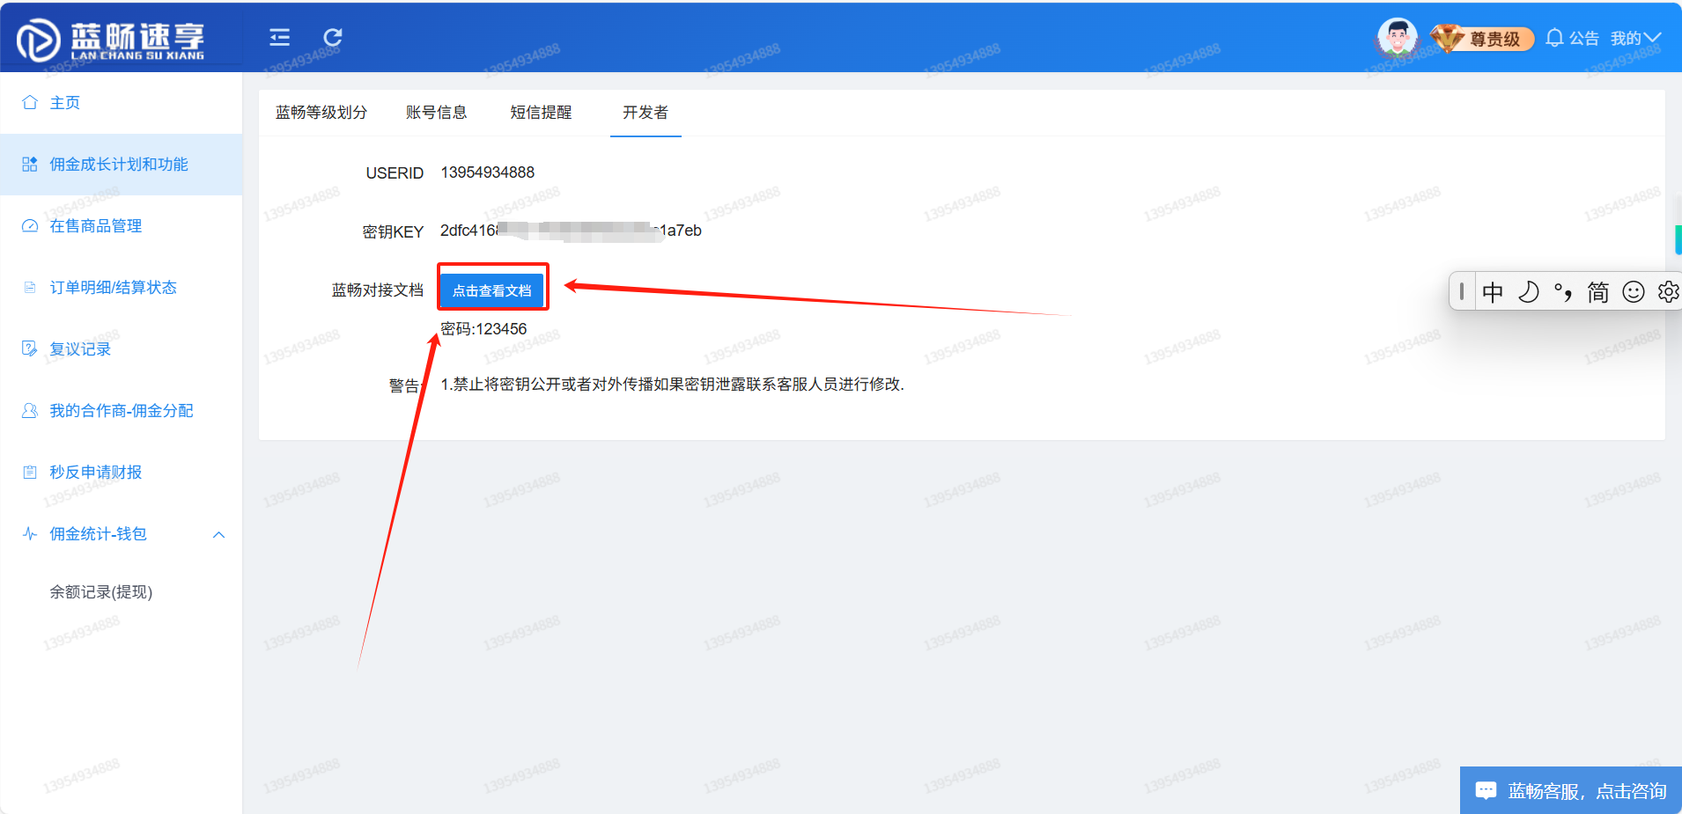Click document icon beside 订单明细/结算状态

coord(30,287)
